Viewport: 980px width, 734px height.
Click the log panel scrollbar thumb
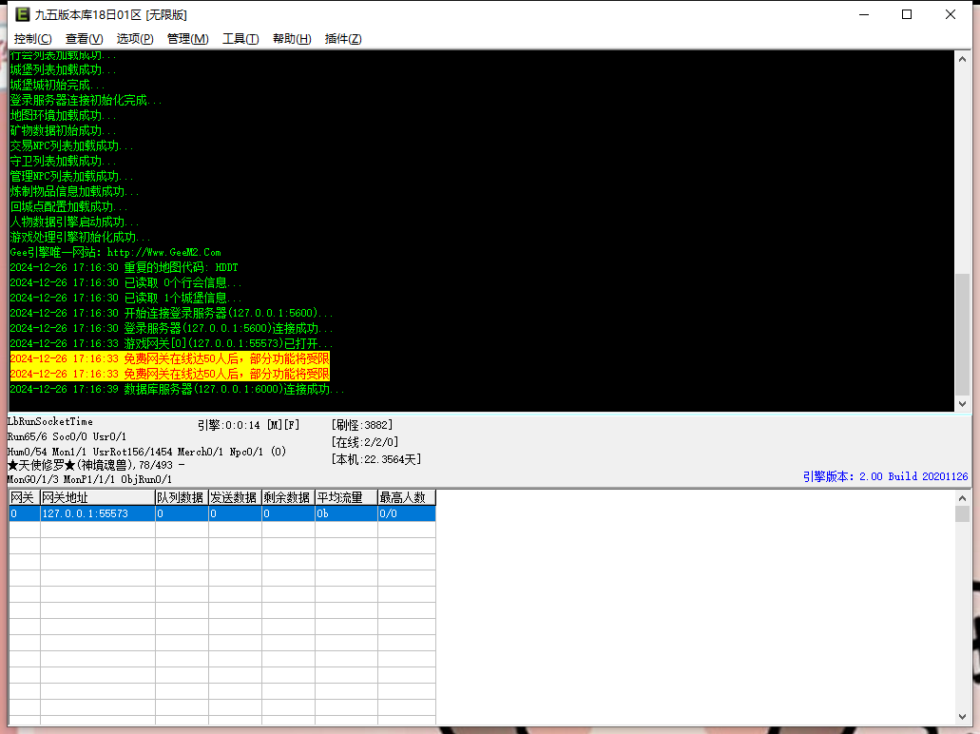963,334
